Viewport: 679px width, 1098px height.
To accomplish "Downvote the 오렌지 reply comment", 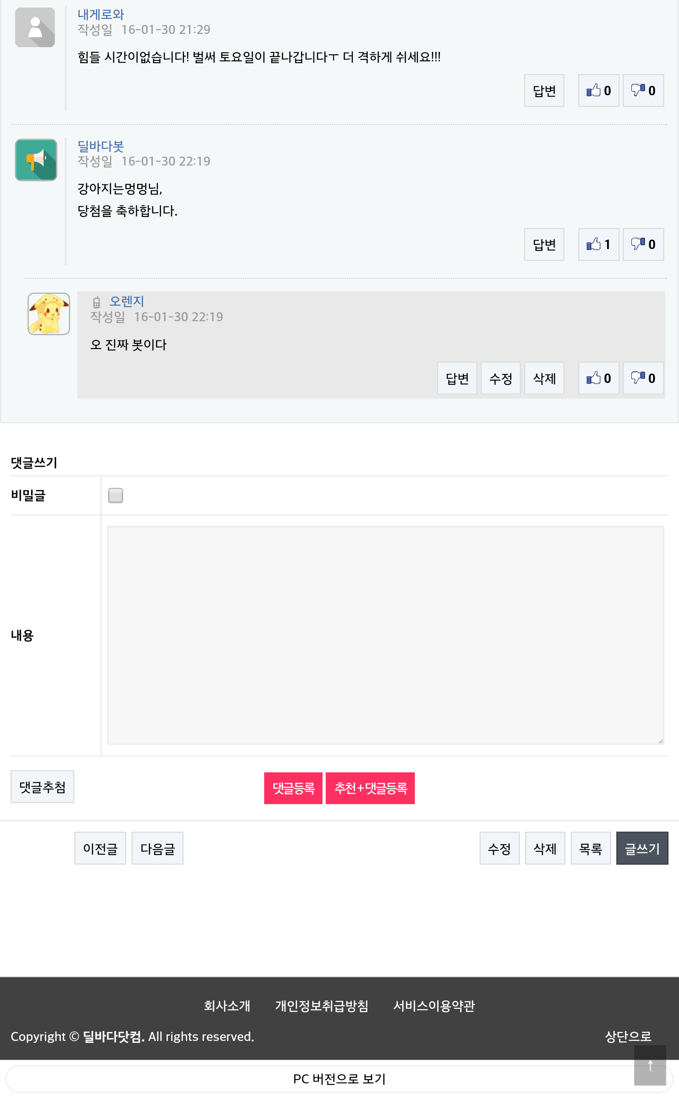I will tap(643, 378).
